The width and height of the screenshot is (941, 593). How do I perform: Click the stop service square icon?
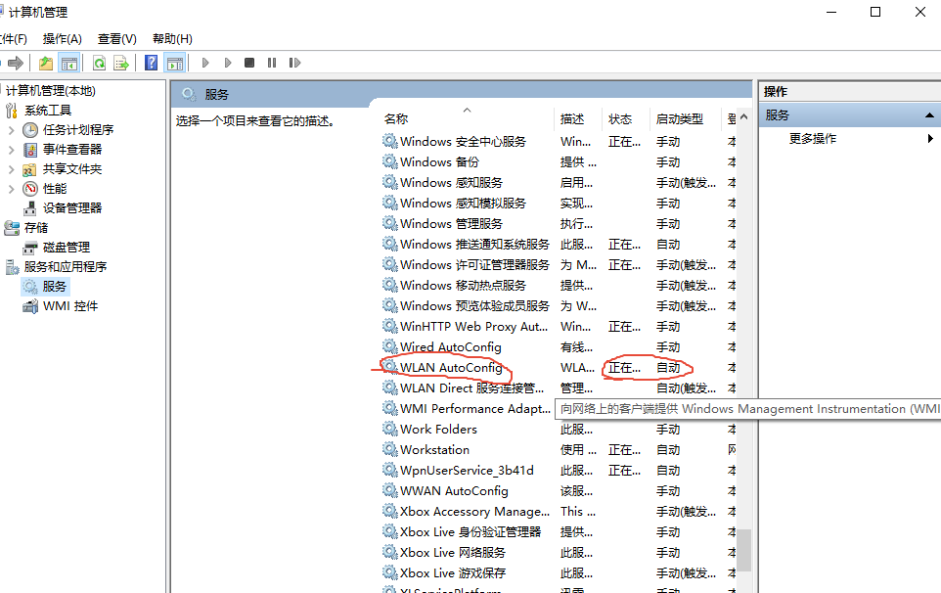click(249, 63)
